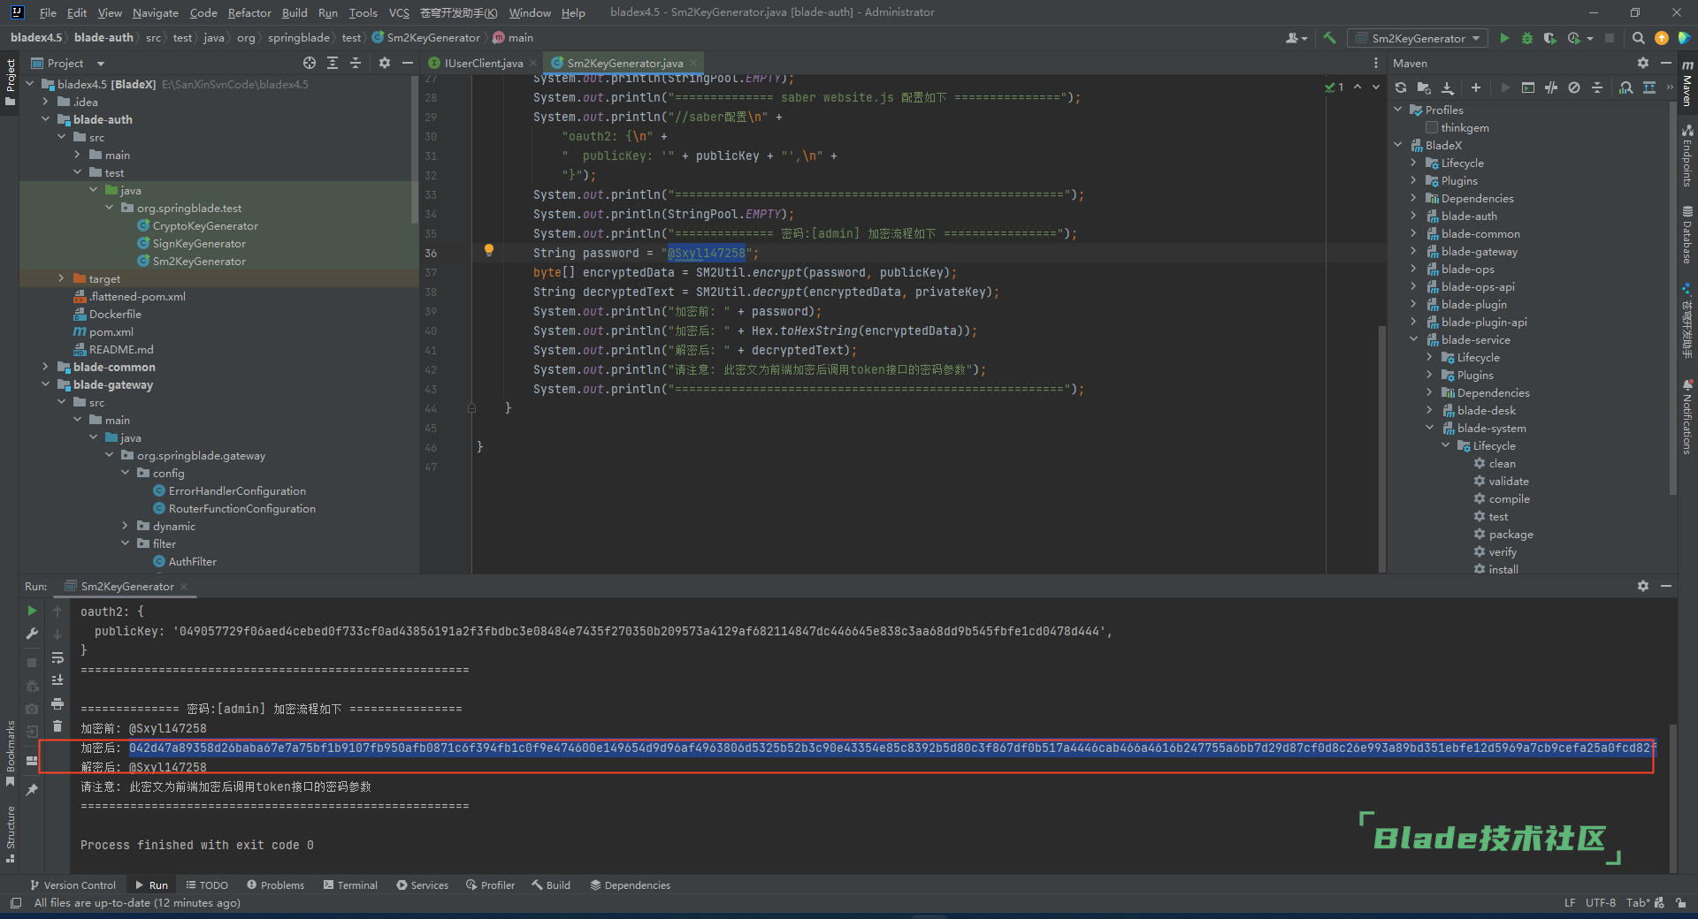The width and height of the screenshot is (1698, 919).
Task: Go to next highlighted problem arrow
Action: tap(1375, 87)
